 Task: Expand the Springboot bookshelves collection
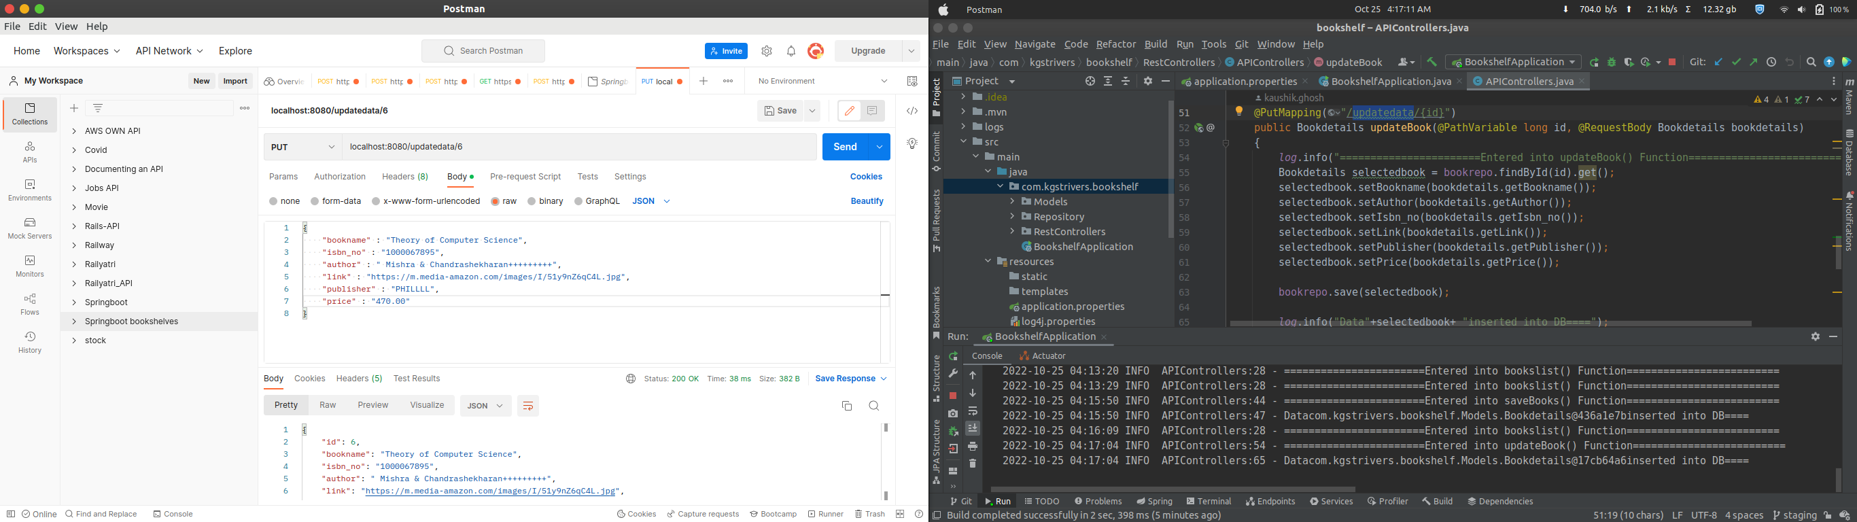point(73,321)
